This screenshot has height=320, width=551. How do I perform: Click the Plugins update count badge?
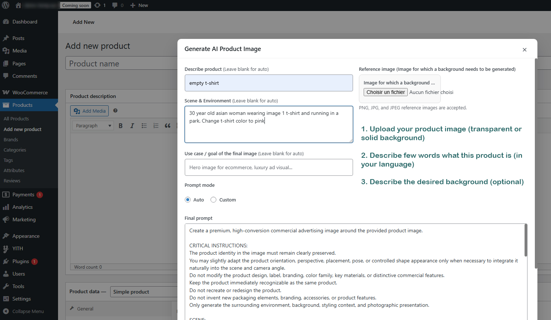35,262
